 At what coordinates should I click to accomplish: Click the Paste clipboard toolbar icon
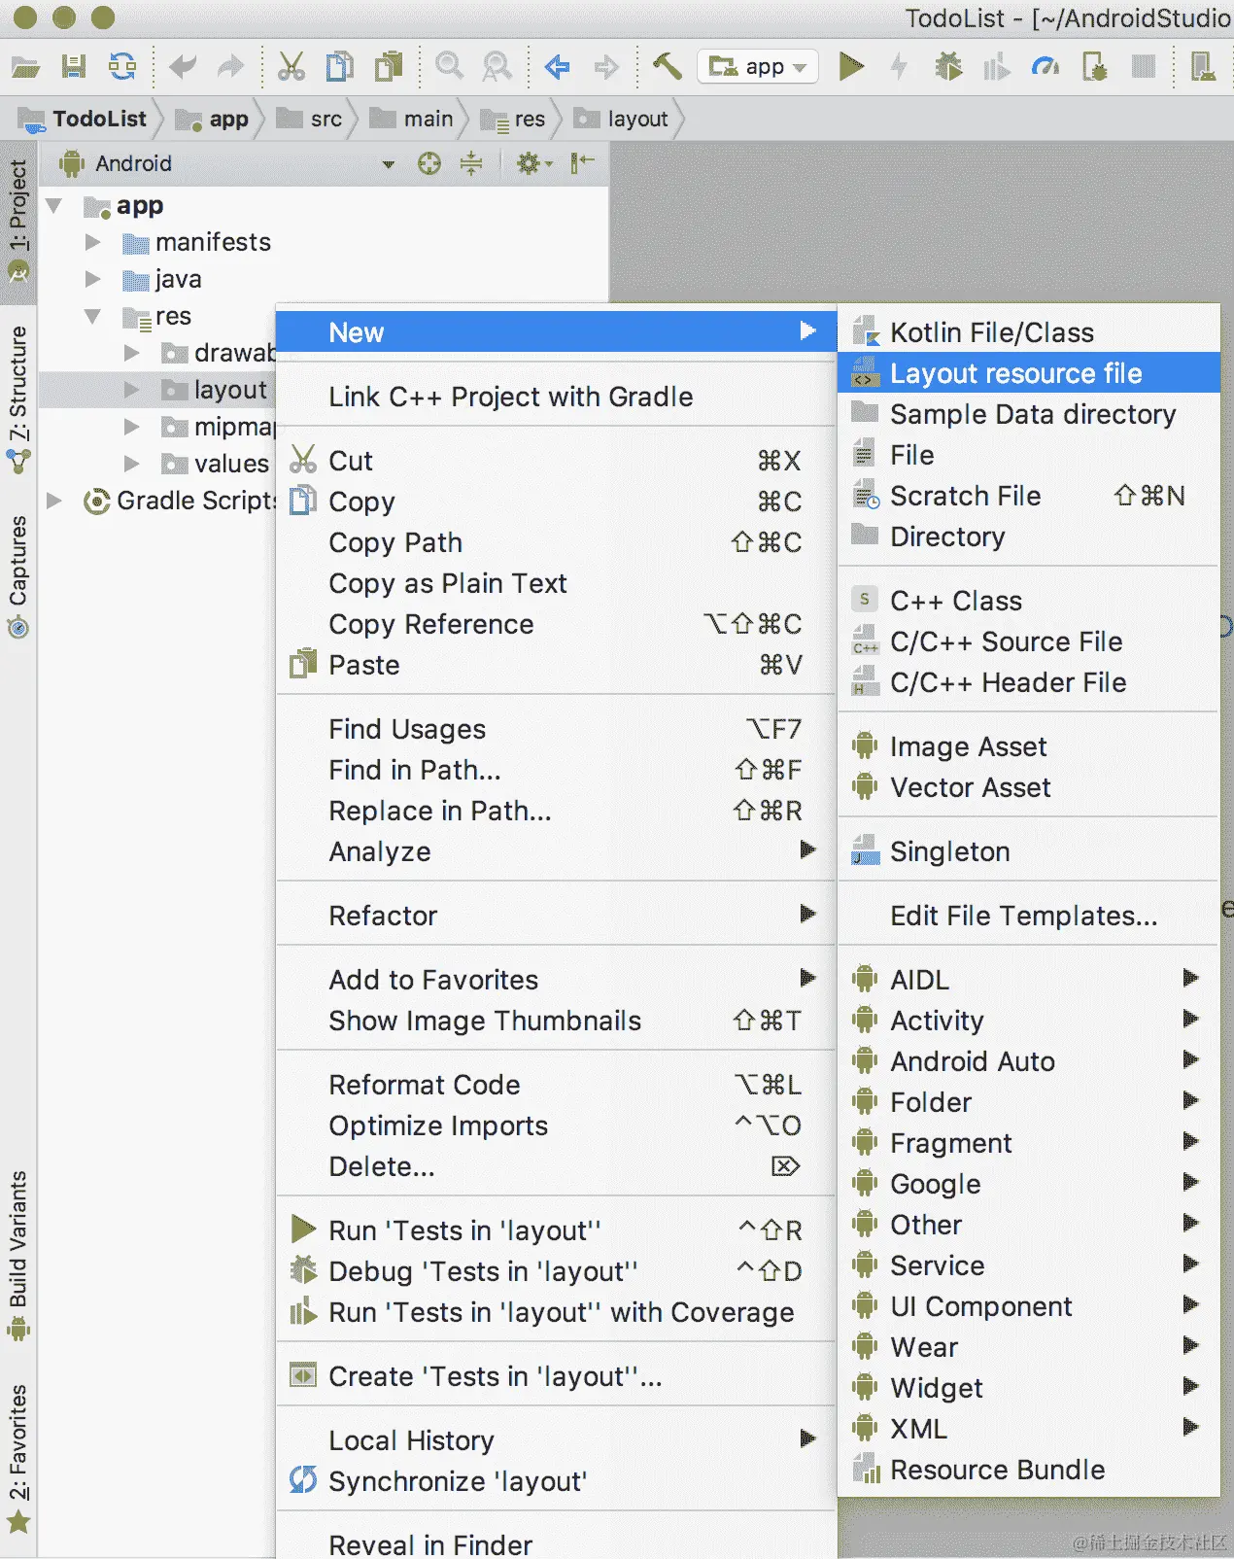point(389,66)
